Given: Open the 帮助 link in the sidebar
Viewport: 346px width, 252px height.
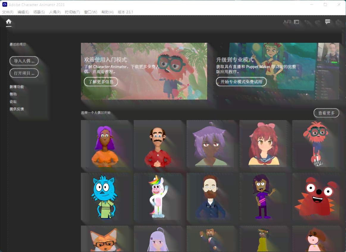Looking at the screenshot, I should tap(13, 94).
